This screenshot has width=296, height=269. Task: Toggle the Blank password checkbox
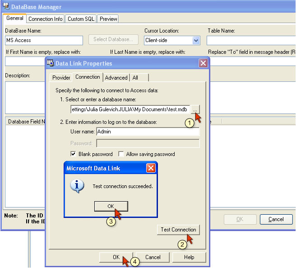pos(73,154)
